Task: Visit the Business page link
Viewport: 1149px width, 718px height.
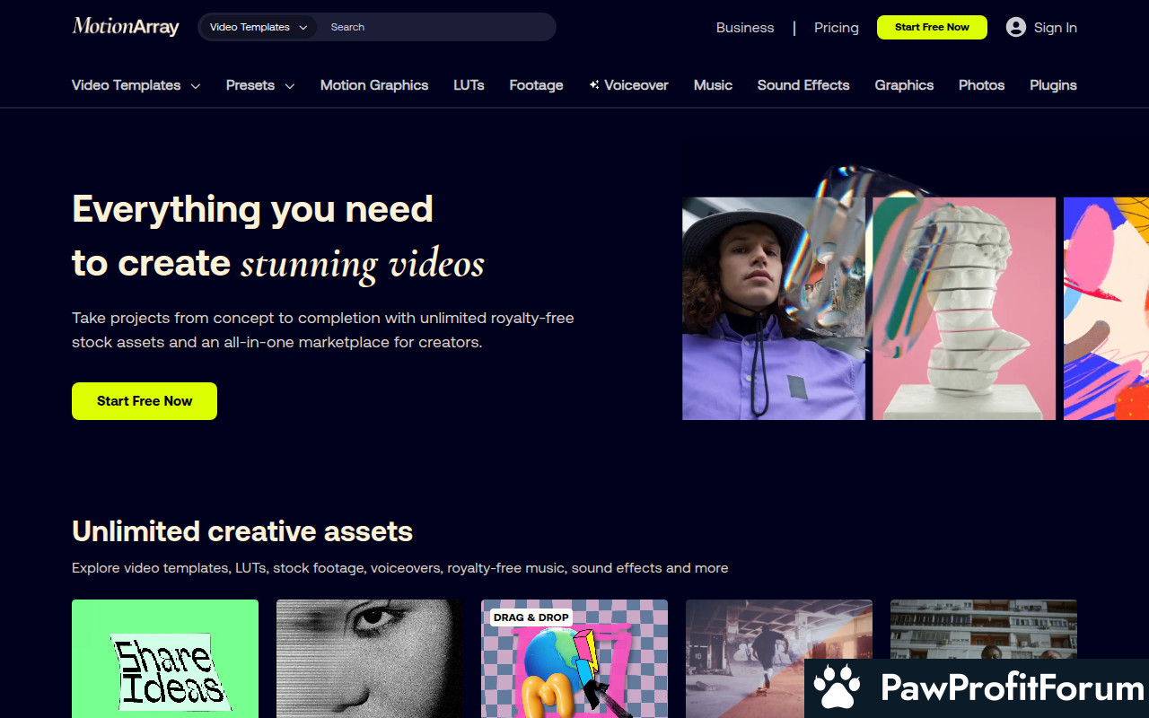Action: [x=744, y=28]
